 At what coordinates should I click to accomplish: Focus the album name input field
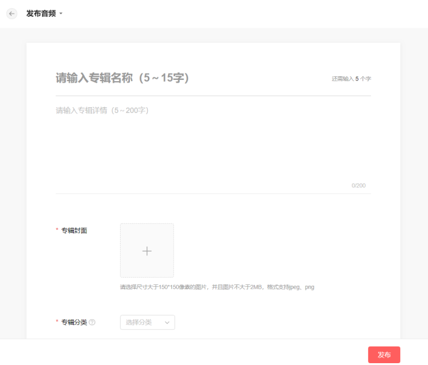(x=186, y=78)
